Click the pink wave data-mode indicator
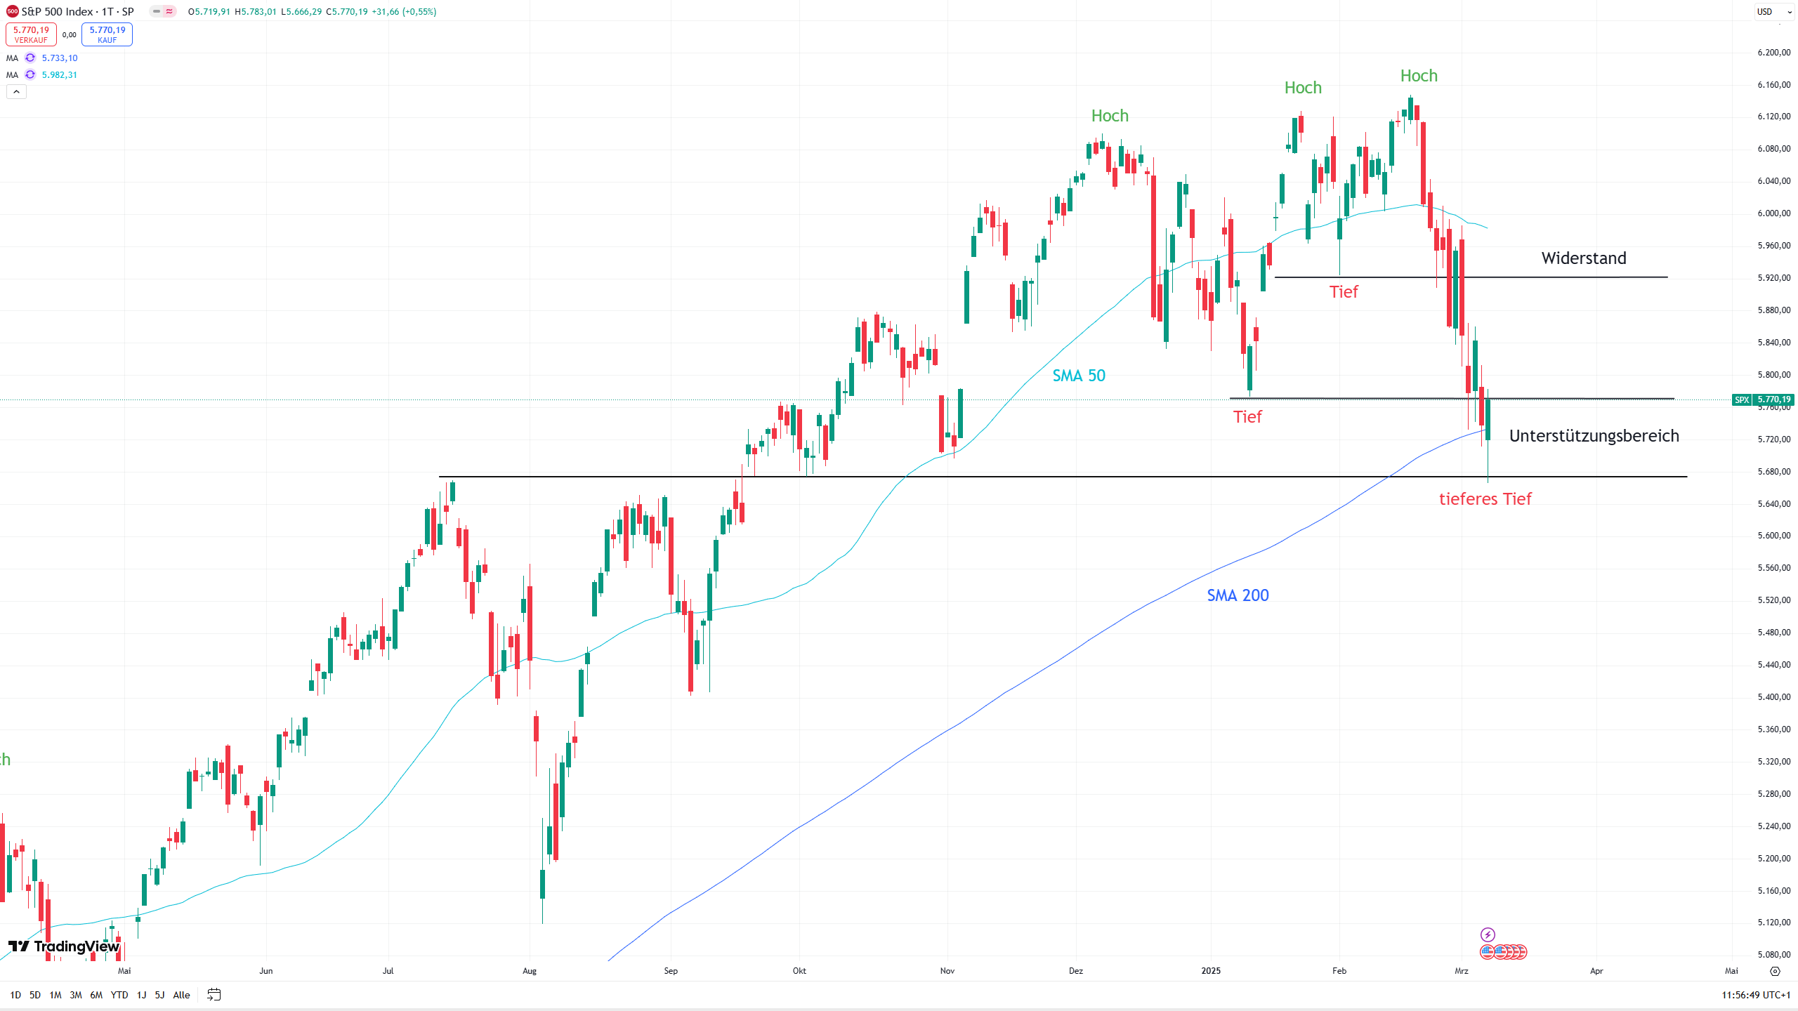The image size is (1798, 1011). 169,11
